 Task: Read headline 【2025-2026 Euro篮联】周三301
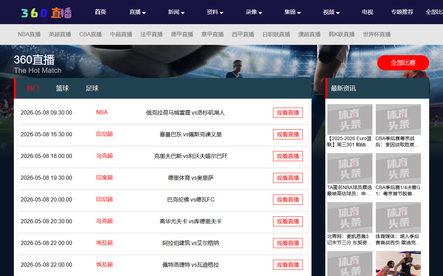point(350,141)
